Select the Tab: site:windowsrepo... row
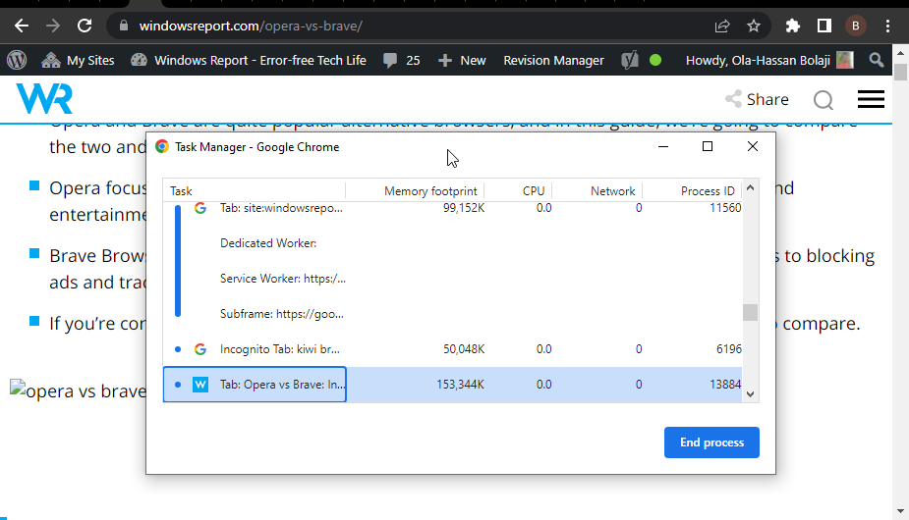 point(452,208)
